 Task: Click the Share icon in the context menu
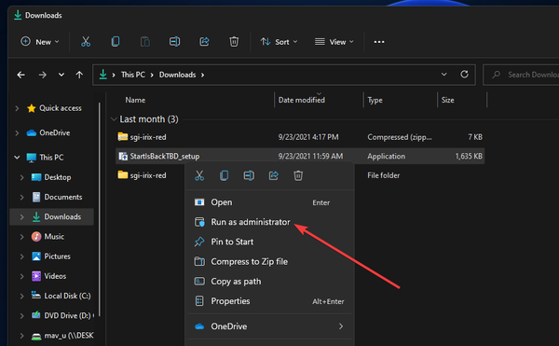[x=273, y=175]
